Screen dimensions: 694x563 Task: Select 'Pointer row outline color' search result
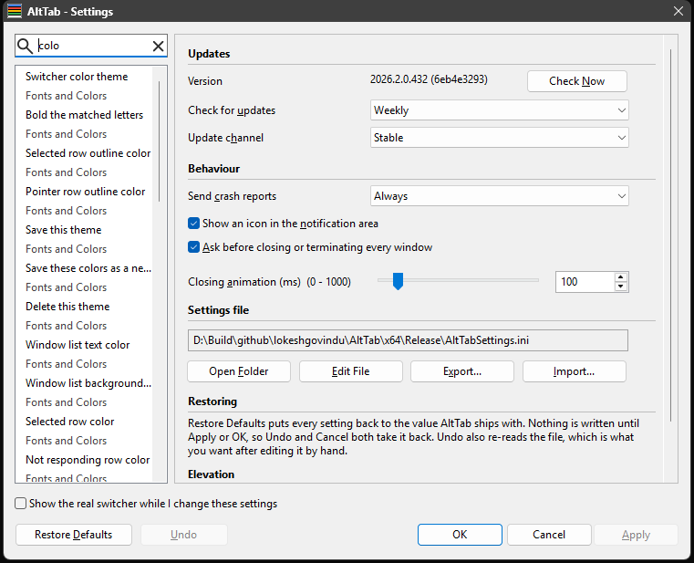click(x=86, y=192)
